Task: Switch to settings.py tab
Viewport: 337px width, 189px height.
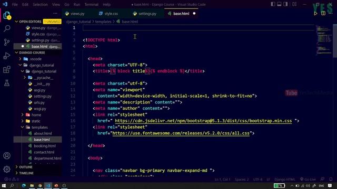Action: coord(147,14)
